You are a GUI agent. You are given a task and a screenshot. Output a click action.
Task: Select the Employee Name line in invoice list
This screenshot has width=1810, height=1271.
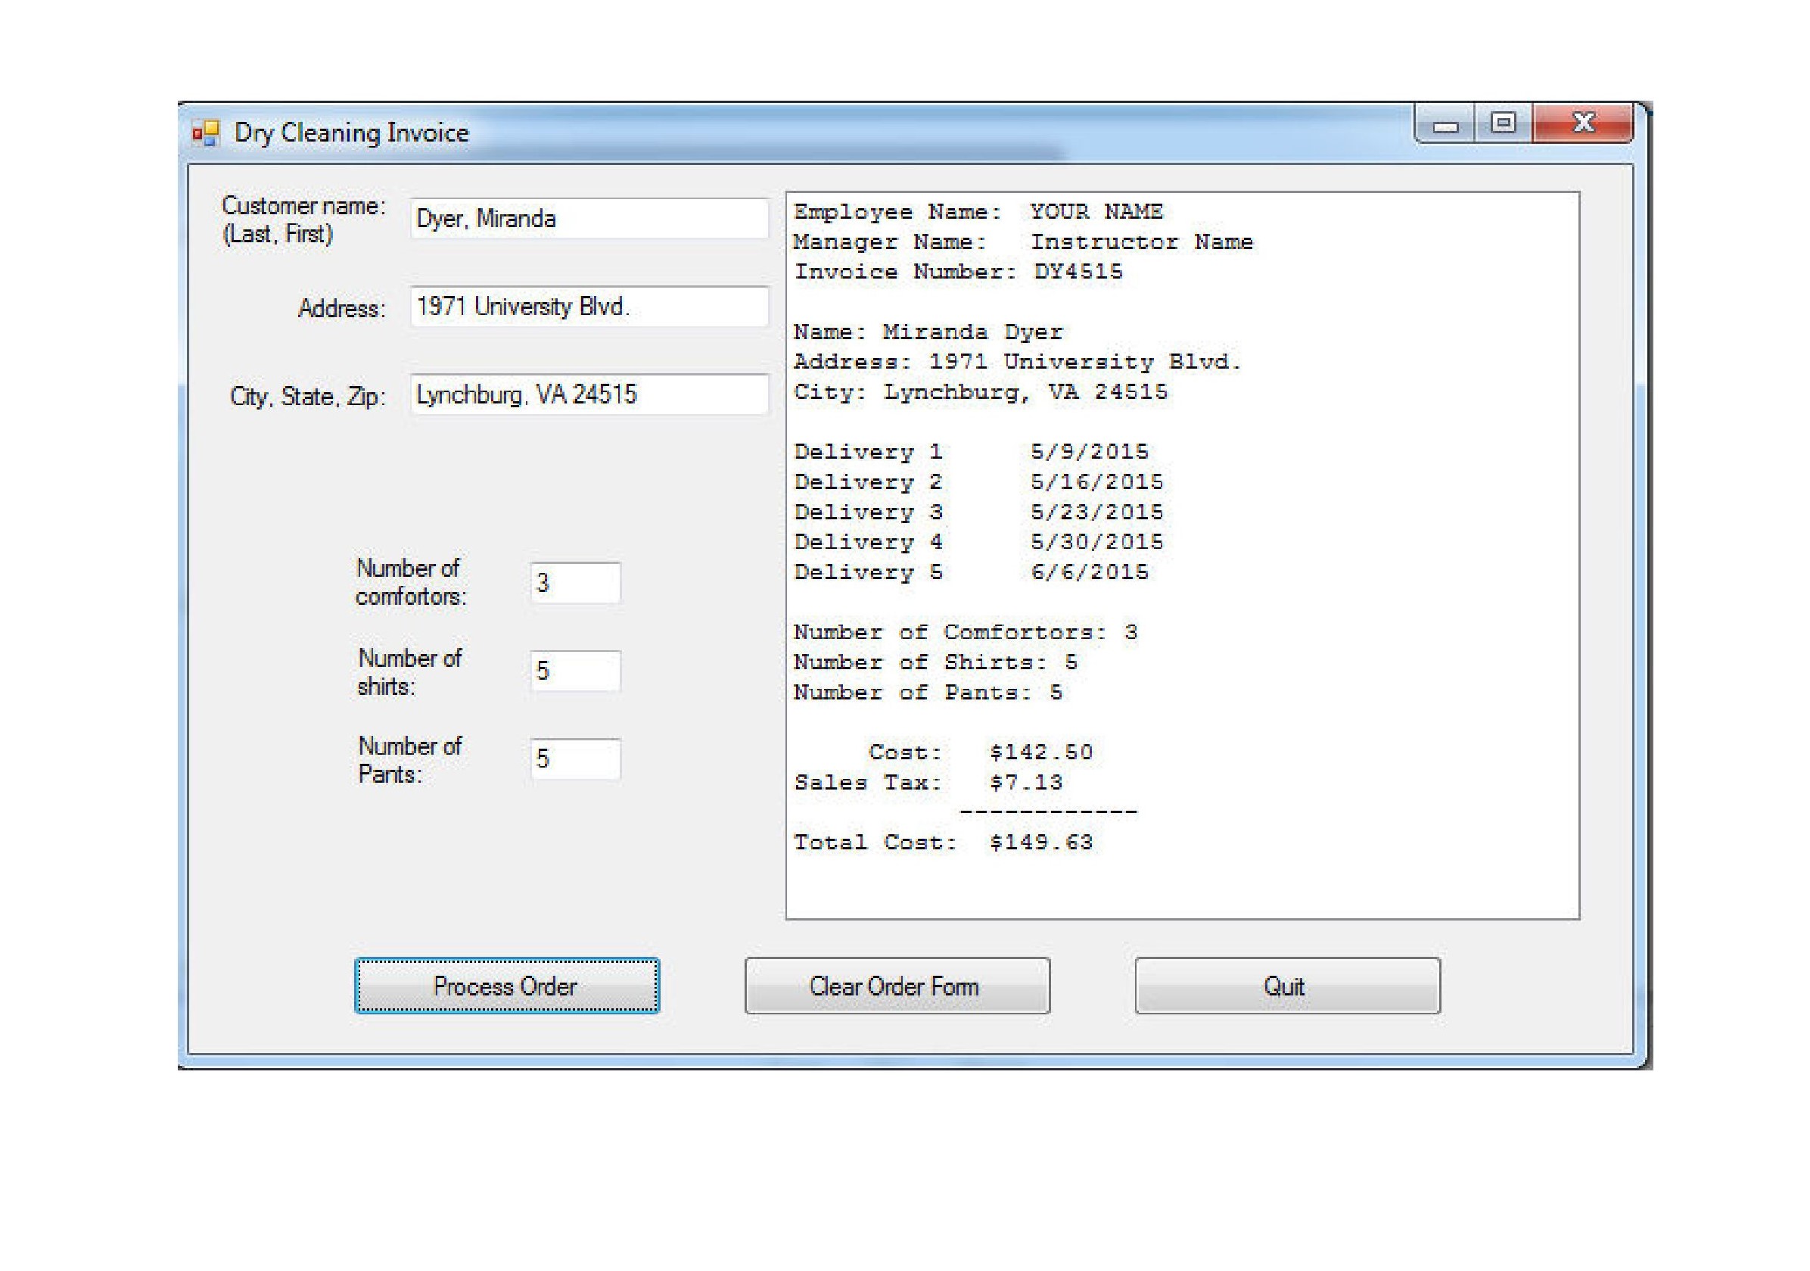(x=977, y=212)
